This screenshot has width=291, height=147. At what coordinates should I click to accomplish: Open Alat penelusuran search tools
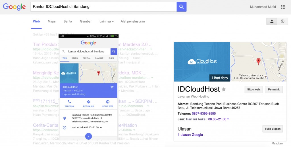point(133,22)
